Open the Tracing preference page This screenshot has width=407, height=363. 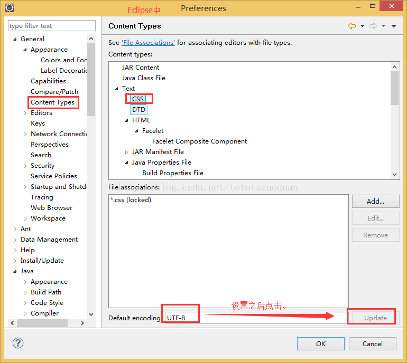click(x=42, y=197)
